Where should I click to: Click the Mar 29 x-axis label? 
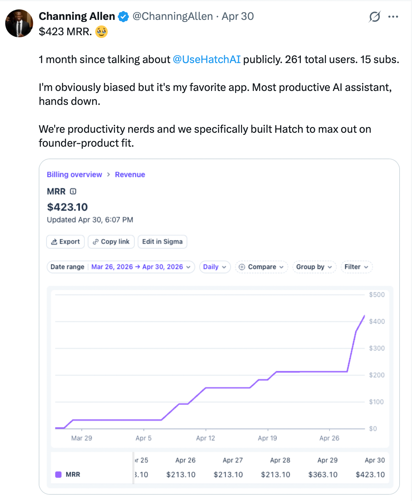tap(82, 438)
